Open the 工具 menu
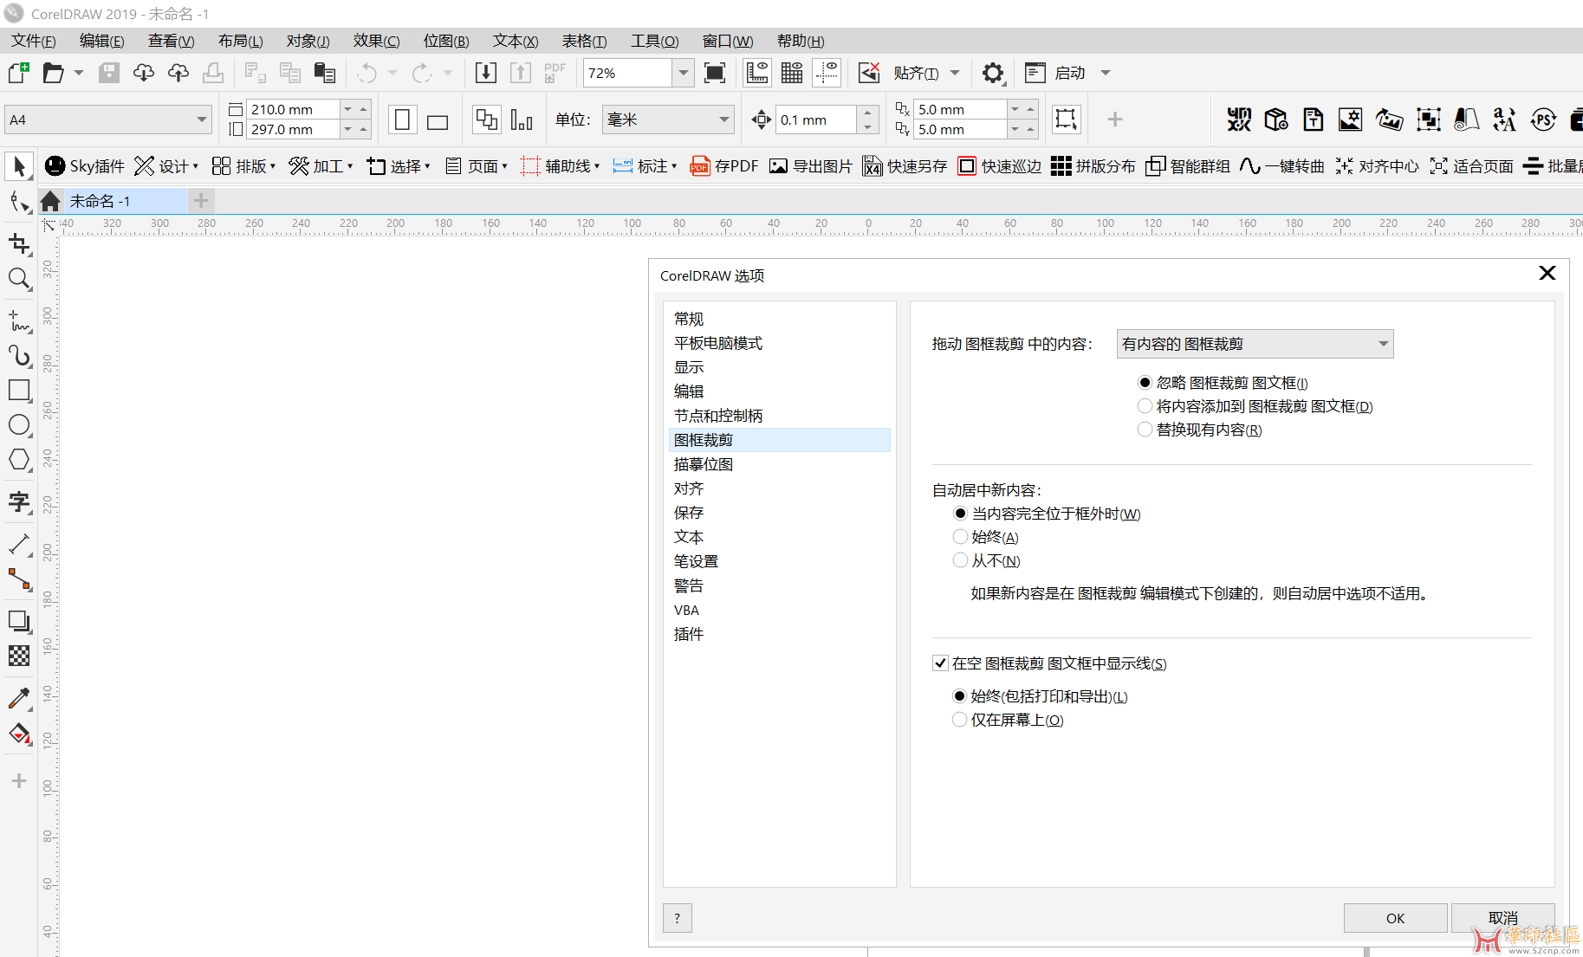This screenshot has width=1583, height=957. (654, 41)
